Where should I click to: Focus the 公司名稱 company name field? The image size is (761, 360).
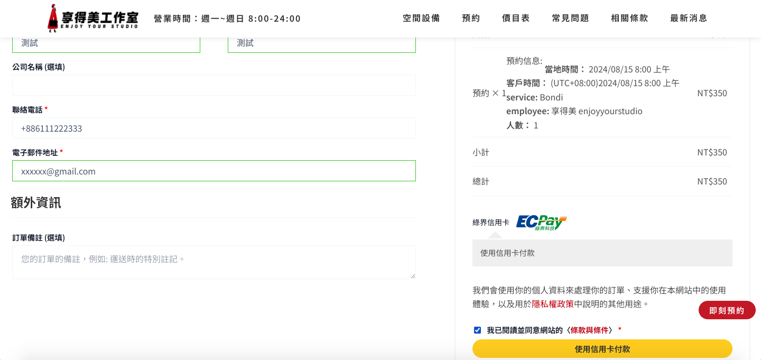click(214, 85)
